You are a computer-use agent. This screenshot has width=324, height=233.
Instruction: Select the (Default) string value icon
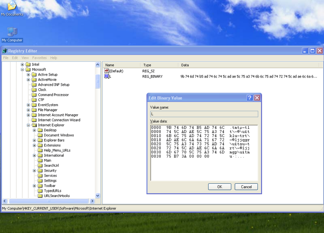107,71
